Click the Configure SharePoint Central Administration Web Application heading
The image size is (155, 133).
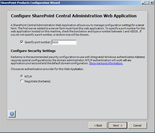74,16
